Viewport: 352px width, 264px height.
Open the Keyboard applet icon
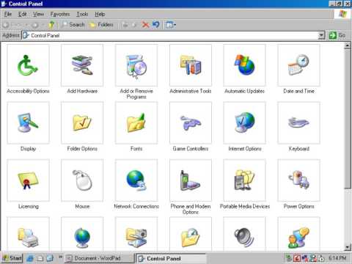point(298,122)
